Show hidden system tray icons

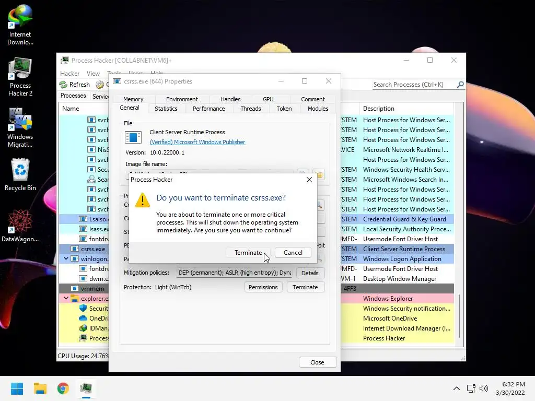456,388
